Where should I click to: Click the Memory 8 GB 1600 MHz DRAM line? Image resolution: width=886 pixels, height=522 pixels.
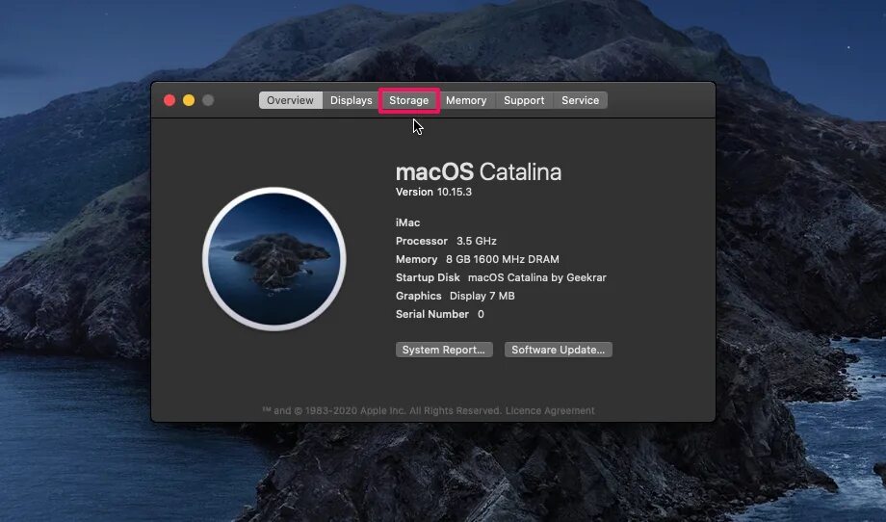pos(478,259)
